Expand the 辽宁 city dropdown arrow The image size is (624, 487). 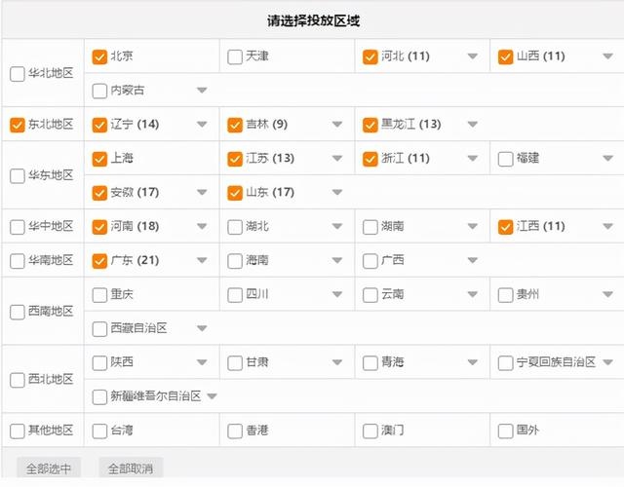202,124
